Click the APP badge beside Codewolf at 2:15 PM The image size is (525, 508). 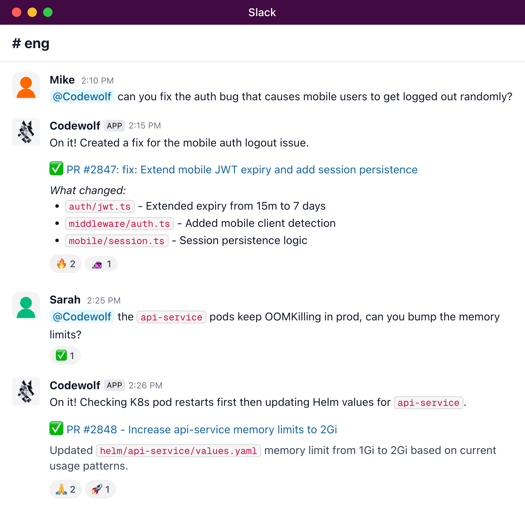pos(114,126)
